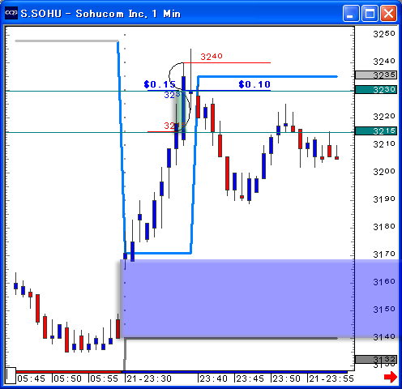
Task: Click the 23:40 time axis label
Action: click(x=213, y=378)
